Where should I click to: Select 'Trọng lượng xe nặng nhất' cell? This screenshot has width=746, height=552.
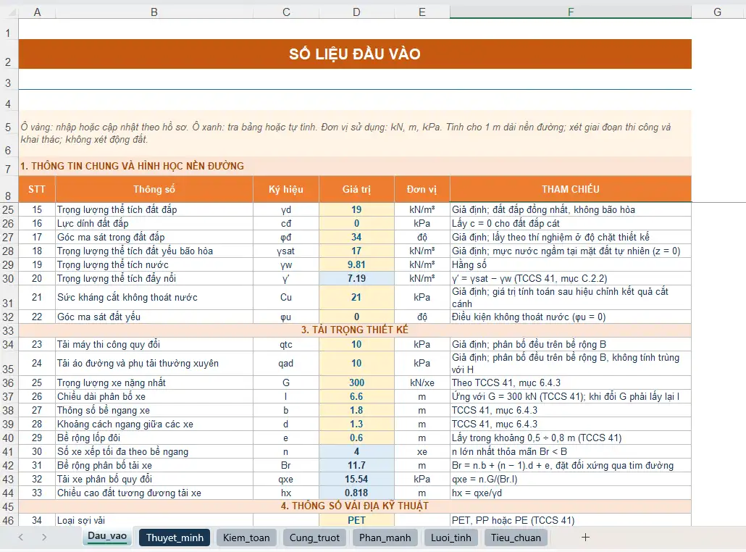[x=154, y=383]
